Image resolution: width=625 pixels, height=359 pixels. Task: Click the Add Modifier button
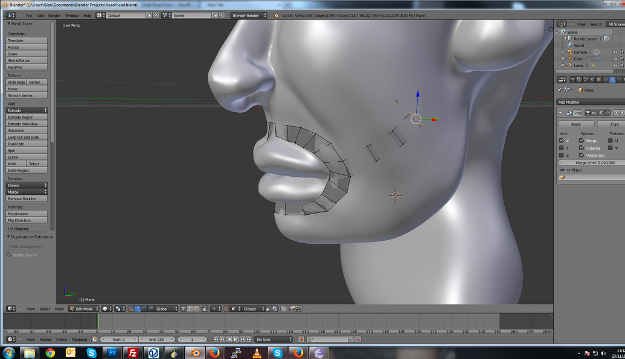point(591,102)
